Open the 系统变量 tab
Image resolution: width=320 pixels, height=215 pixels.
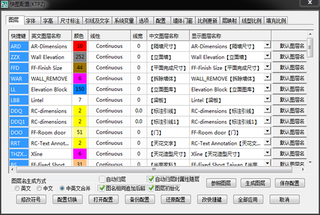pos(124,21)
